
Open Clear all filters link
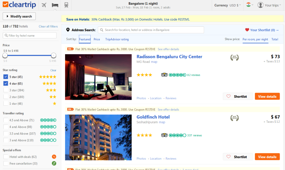48,27
